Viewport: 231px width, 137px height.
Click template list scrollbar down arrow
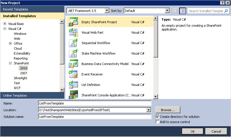click(x=156, y=97)
